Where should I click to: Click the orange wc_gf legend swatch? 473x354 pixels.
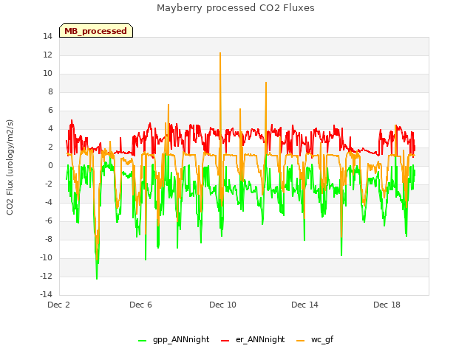pyautogui.click(x=301, y=341)
